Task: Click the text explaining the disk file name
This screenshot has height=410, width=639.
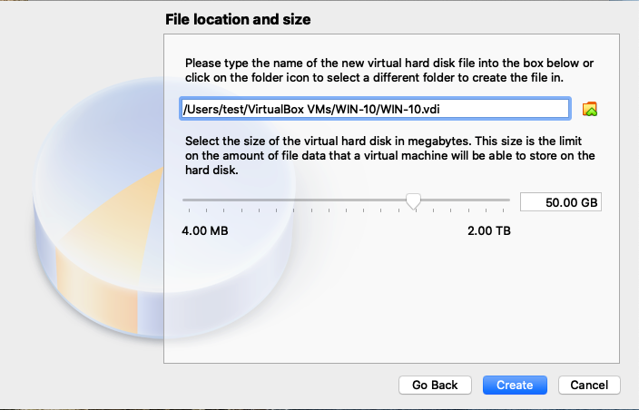Action: (389, 70)
